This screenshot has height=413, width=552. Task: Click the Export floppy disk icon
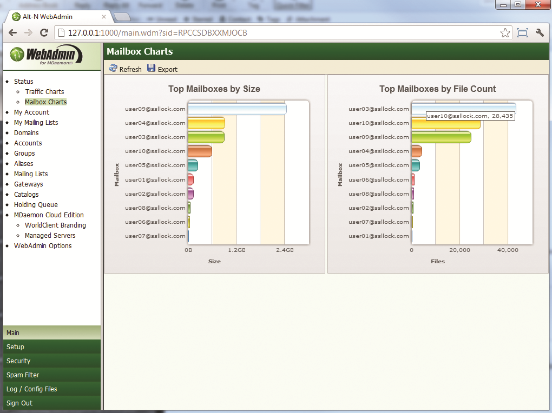[151, 68]
